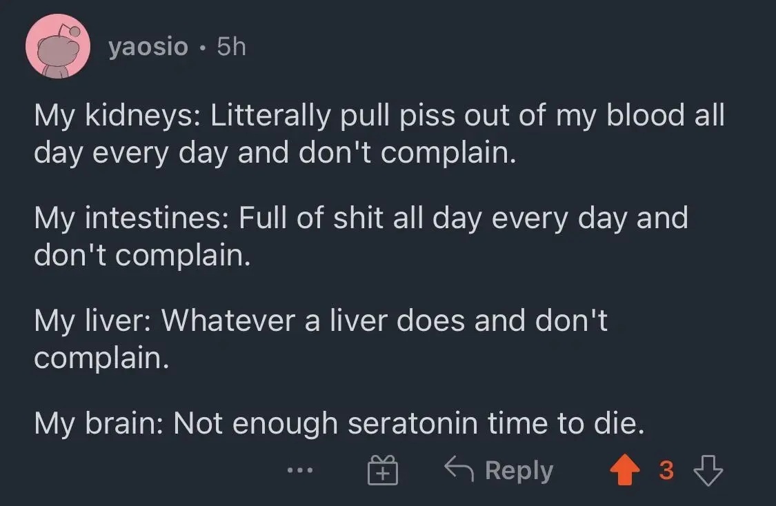Open the three-dot more options menu

tap(301, 472)
